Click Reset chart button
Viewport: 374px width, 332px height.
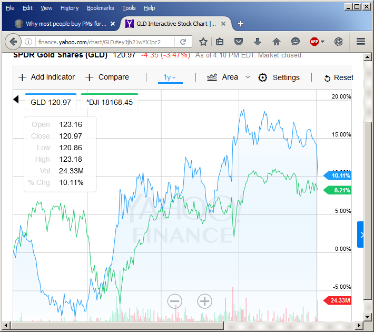pos(339,77)
